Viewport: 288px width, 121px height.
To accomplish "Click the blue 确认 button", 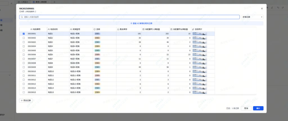I will 258,108.
